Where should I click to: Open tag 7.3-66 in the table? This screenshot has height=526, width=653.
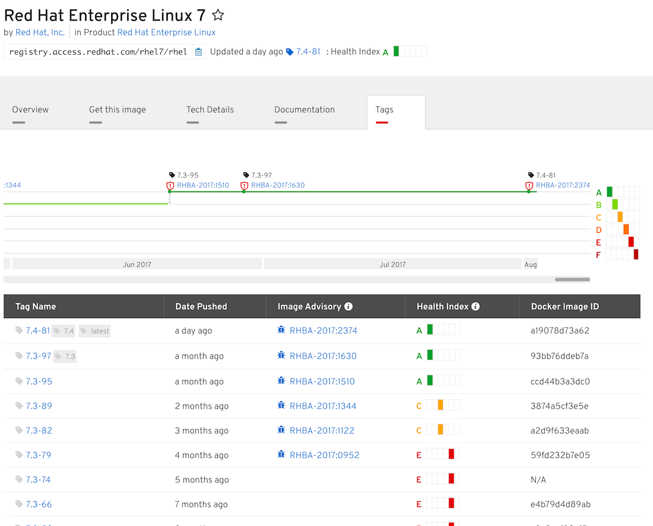click(39, 504)
